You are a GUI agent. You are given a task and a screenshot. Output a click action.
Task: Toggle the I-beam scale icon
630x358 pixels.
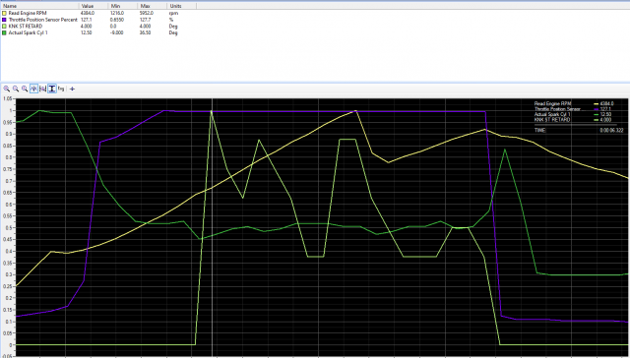pyautogui.click(x=52, y=89)
